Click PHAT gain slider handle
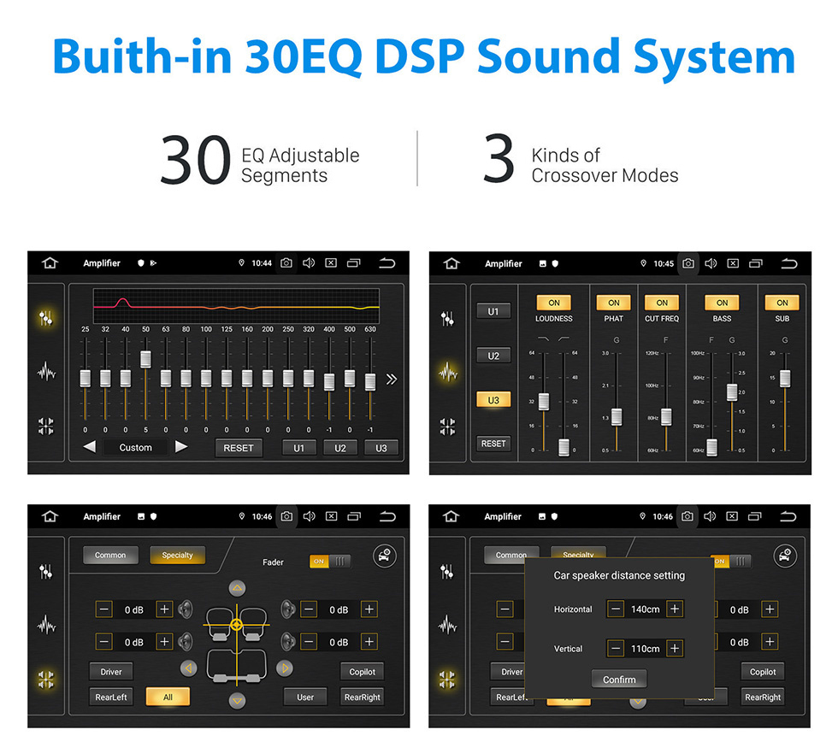This screenshot has height=753, width=838. pos(617,416)
